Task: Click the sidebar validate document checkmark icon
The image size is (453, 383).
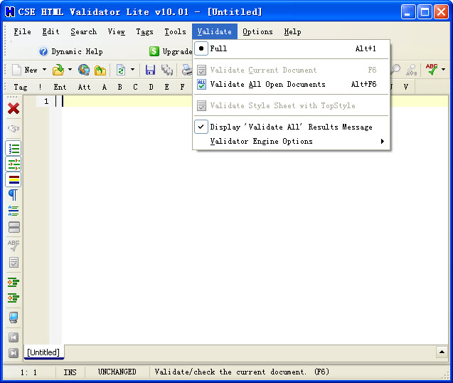Action: [x=14, y=263]
